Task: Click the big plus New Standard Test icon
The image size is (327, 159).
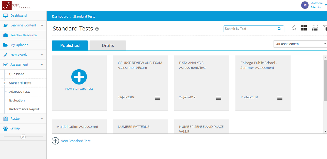Action: point(79,77)
